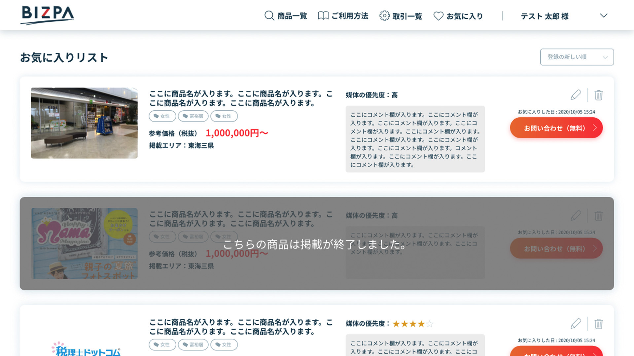Image resolution: width=634 pixels, height=356 pixels.
Task: Click pencil icon on the grayed-out second item
Action: (x=576, y=216)
